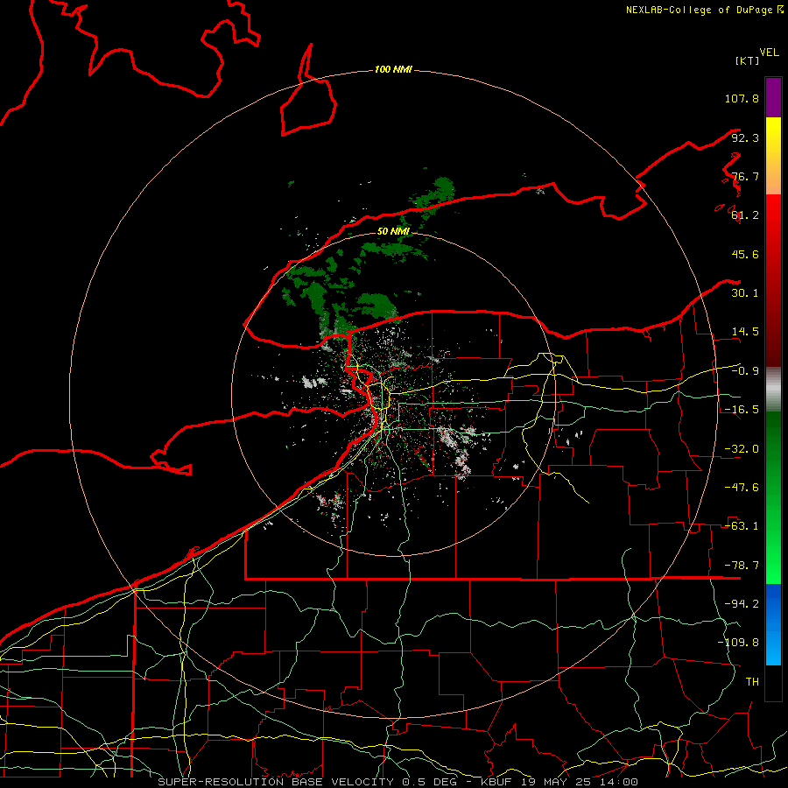Click the purple segment of the color bar

(773, 97)
